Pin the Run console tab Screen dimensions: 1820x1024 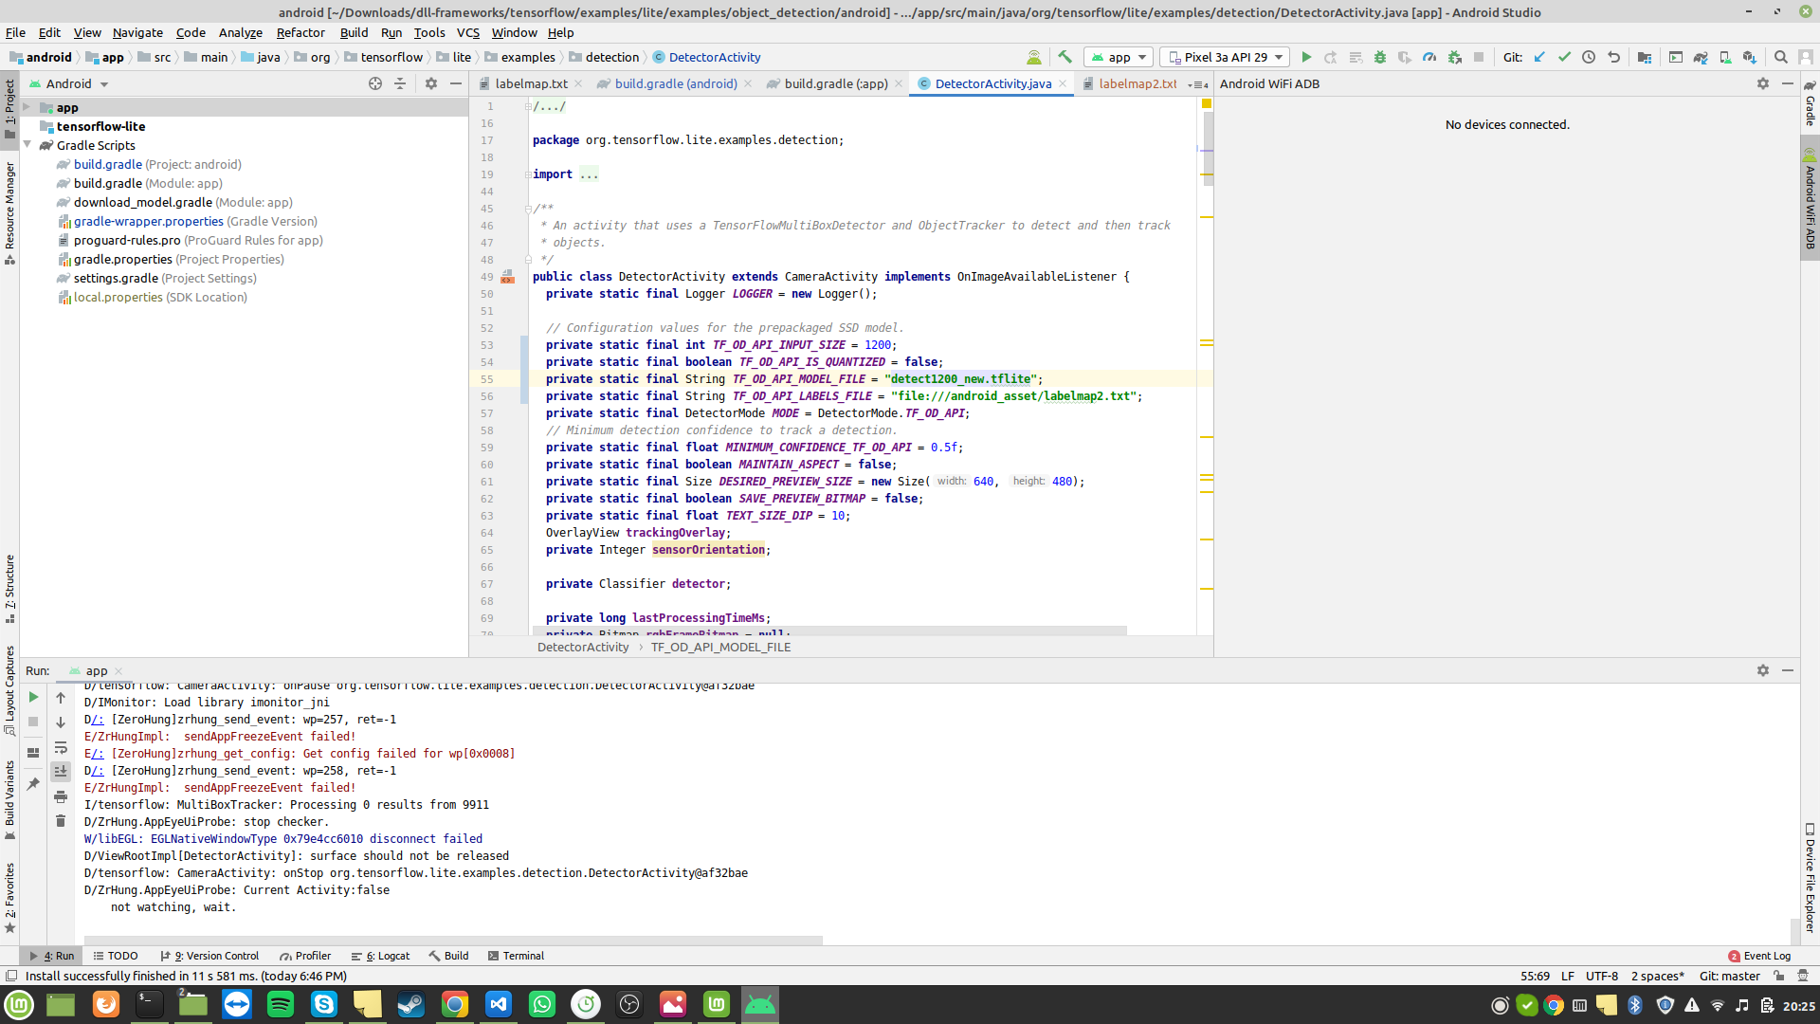click(x=33, y=783)
